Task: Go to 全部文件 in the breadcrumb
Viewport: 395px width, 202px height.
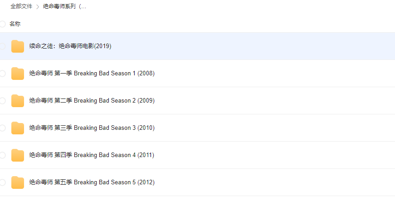Action: (21, 6)
